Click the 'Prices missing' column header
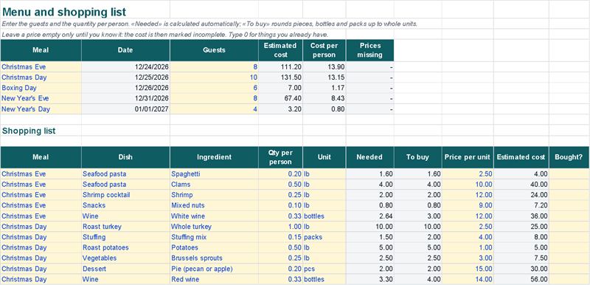Screen dimensions: 590x285 coord(370,50)
